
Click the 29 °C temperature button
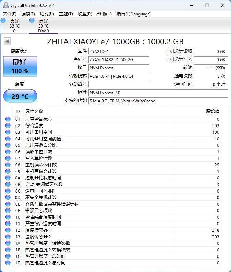(20, 96)
